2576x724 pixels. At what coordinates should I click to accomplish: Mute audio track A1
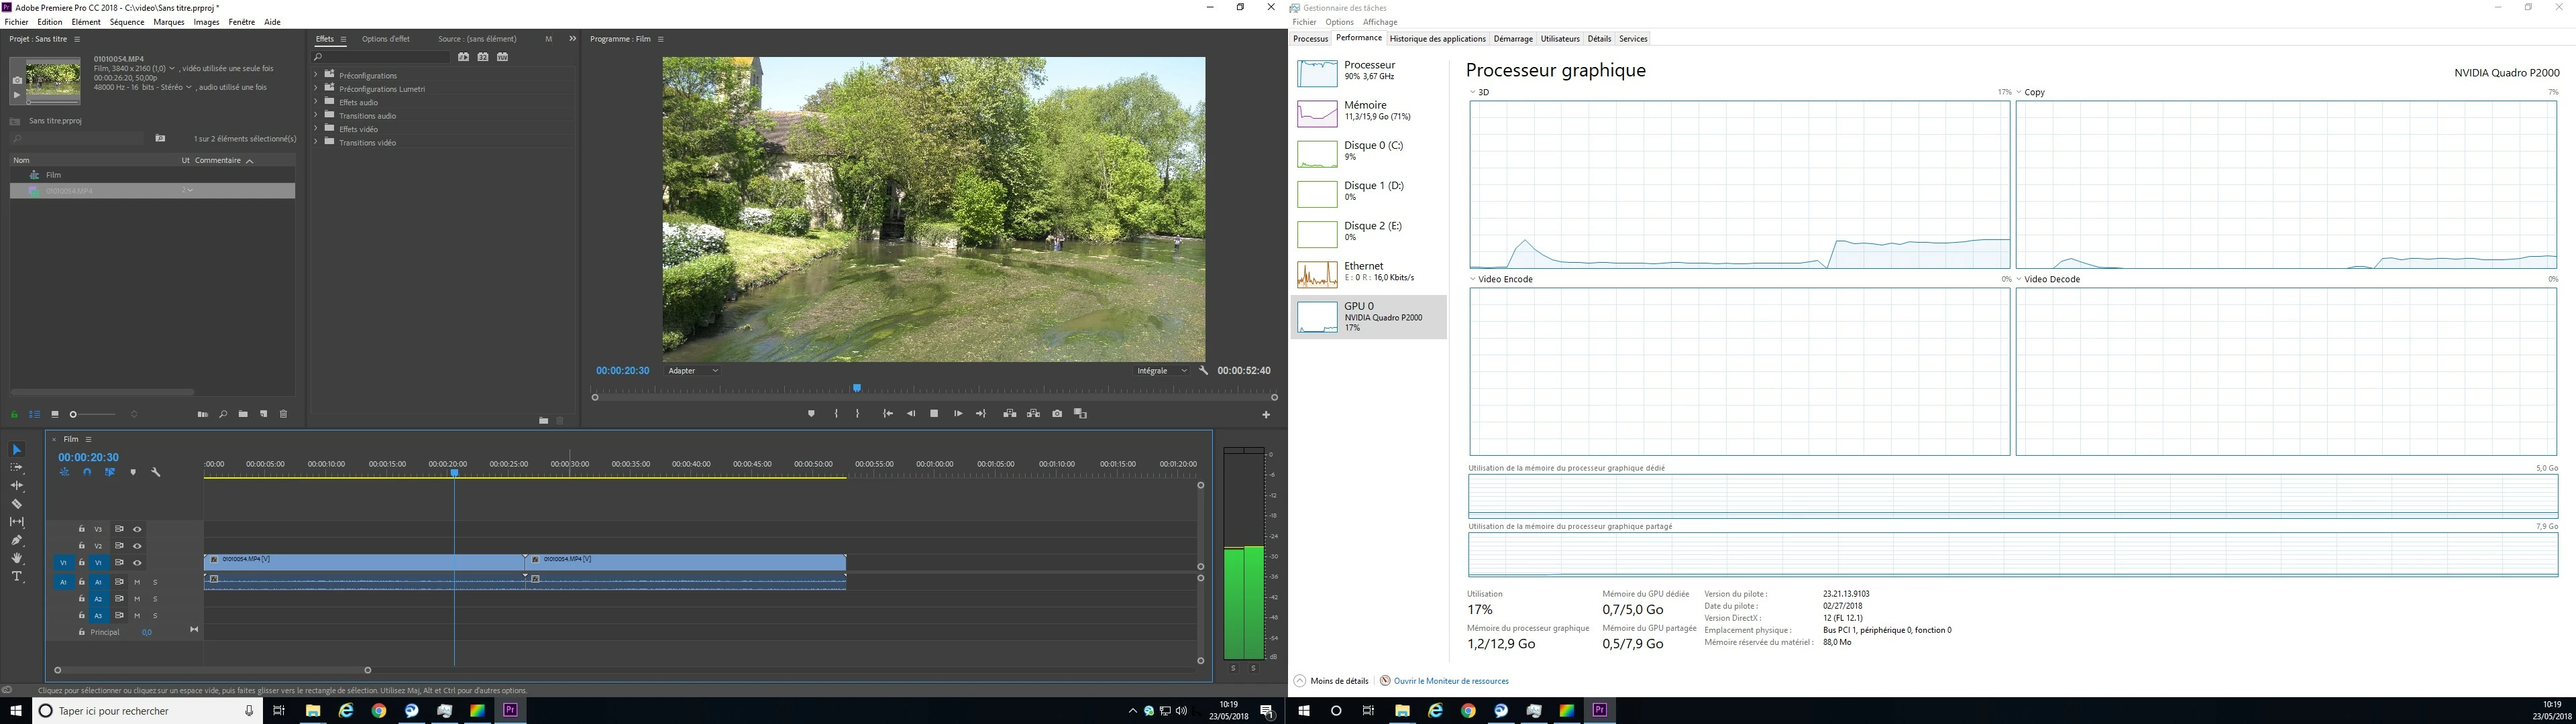(x=137, y=582)
